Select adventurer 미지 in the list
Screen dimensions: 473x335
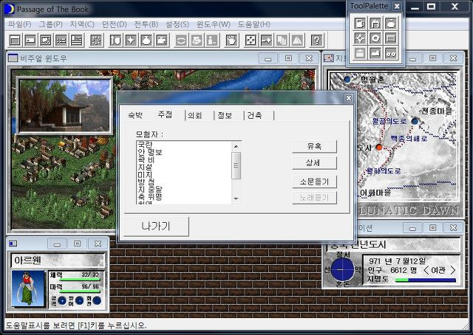coord(184,175)
